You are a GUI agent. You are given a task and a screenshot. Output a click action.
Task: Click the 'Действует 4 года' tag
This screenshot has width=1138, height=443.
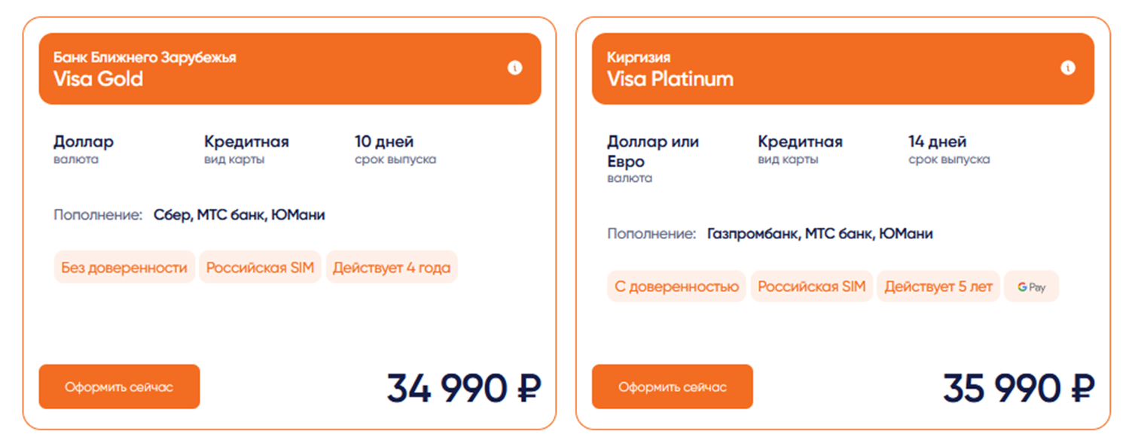tap(392, 268)
